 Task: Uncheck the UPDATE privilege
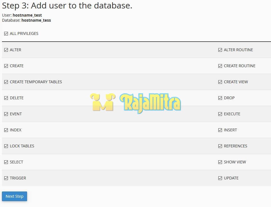pyautogui.click(x=220, y=178)
